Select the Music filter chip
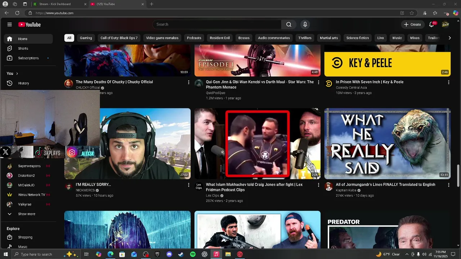The image size is (461, 259). [x=397, y=38]
